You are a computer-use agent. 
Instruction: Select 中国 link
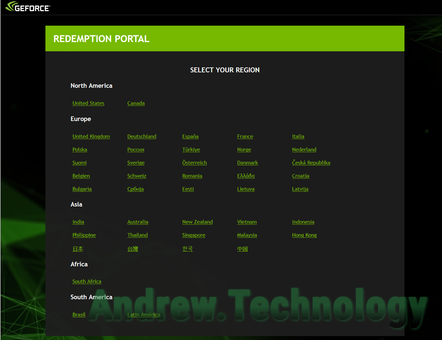point(243,249)
